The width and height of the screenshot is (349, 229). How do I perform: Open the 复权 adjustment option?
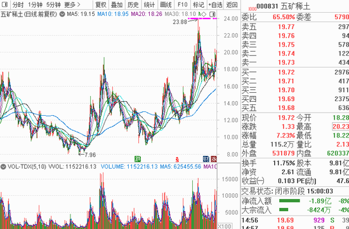[101, 4]
